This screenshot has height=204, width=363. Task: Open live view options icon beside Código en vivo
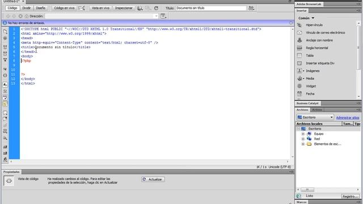82,8
